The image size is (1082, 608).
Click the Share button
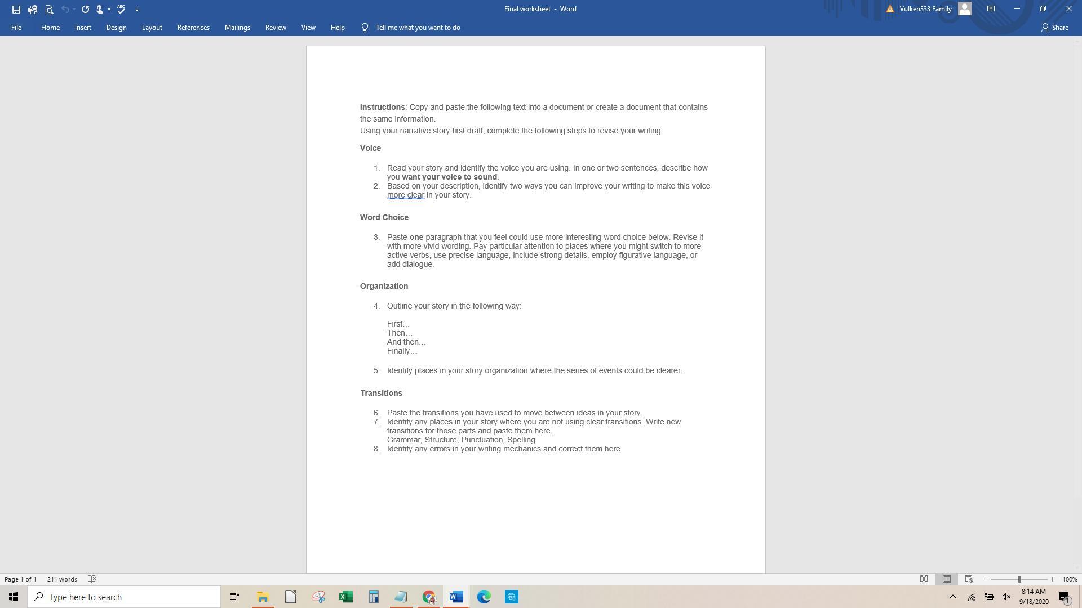[x=1055, y=27]
